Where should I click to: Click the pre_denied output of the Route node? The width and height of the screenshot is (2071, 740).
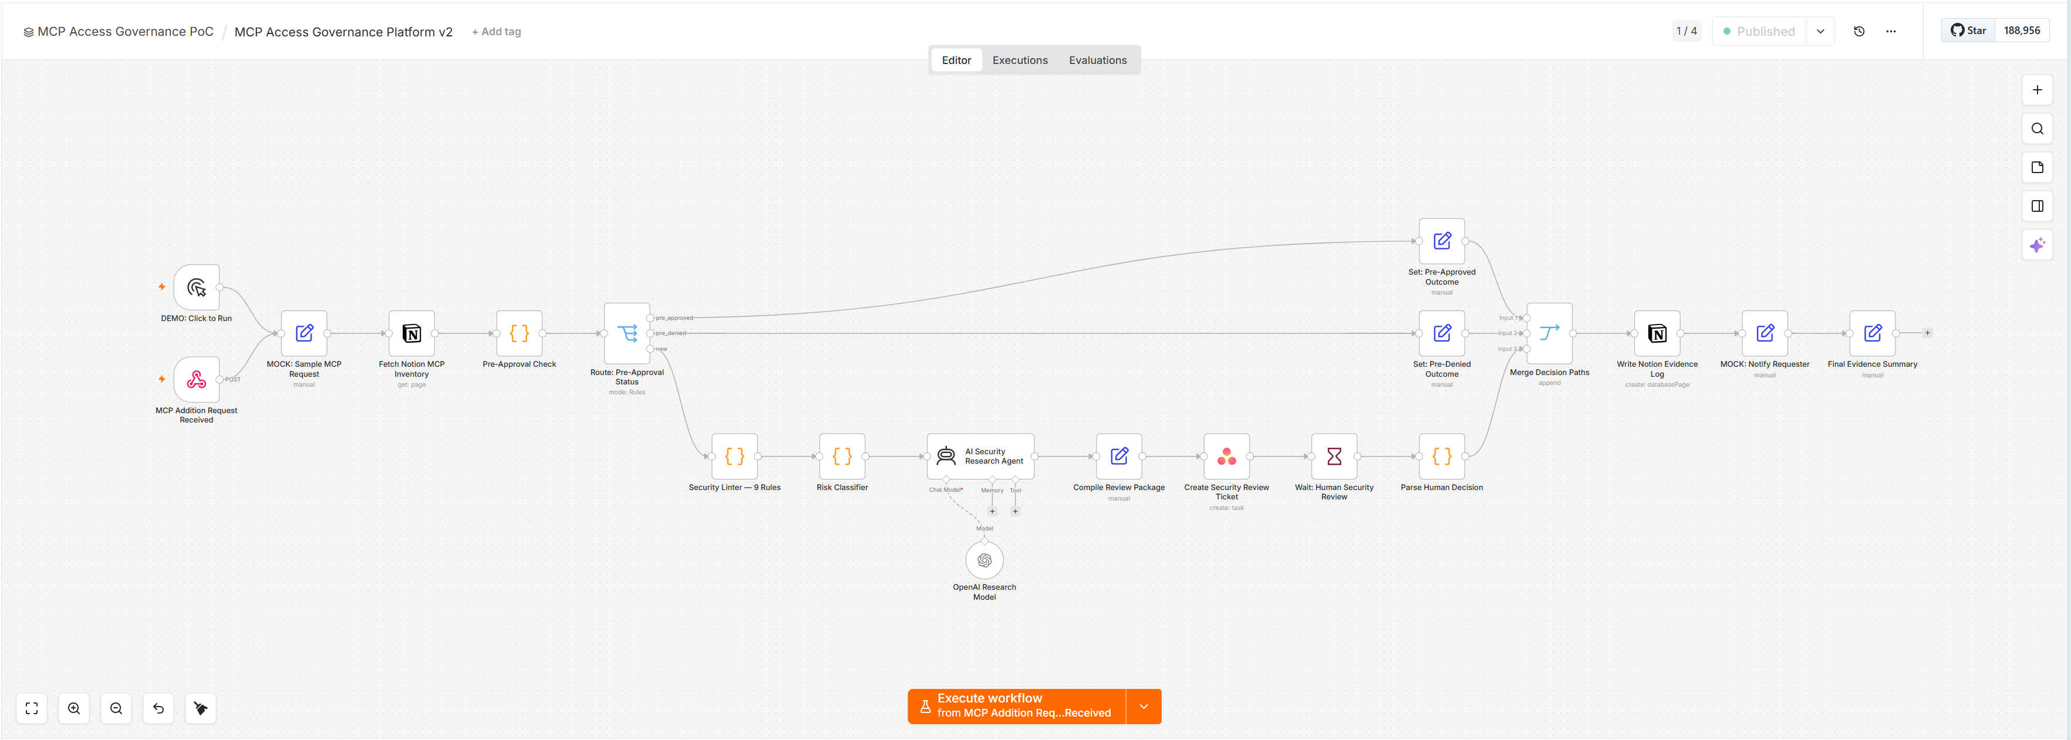point(650,333)
